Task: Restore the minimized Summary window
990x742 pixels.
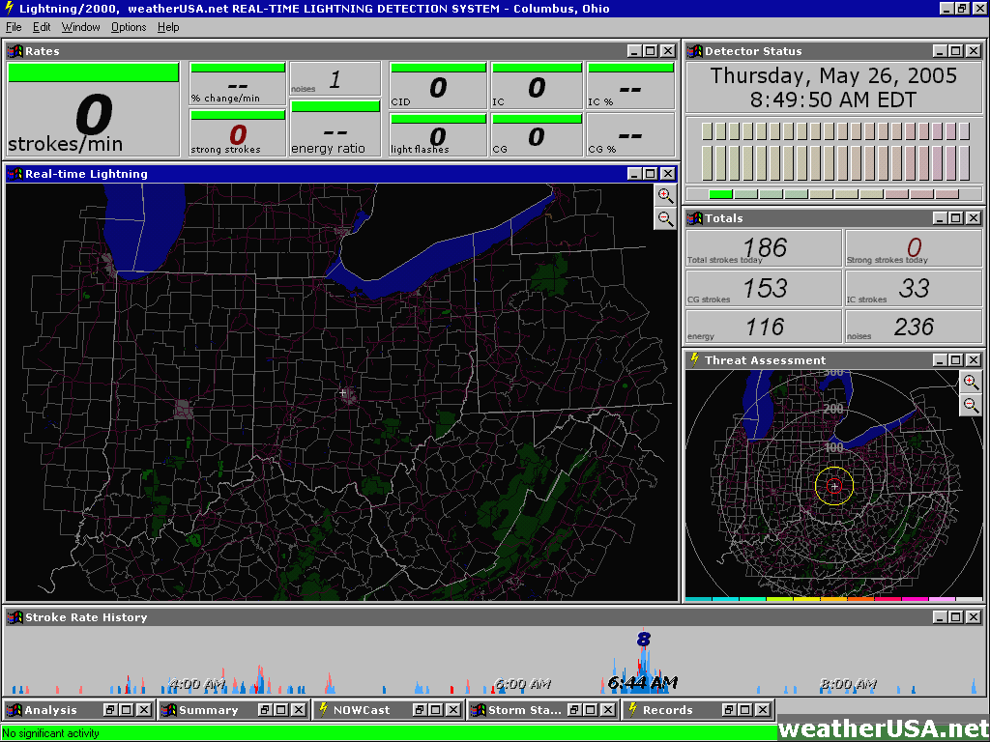Action: 265,710
